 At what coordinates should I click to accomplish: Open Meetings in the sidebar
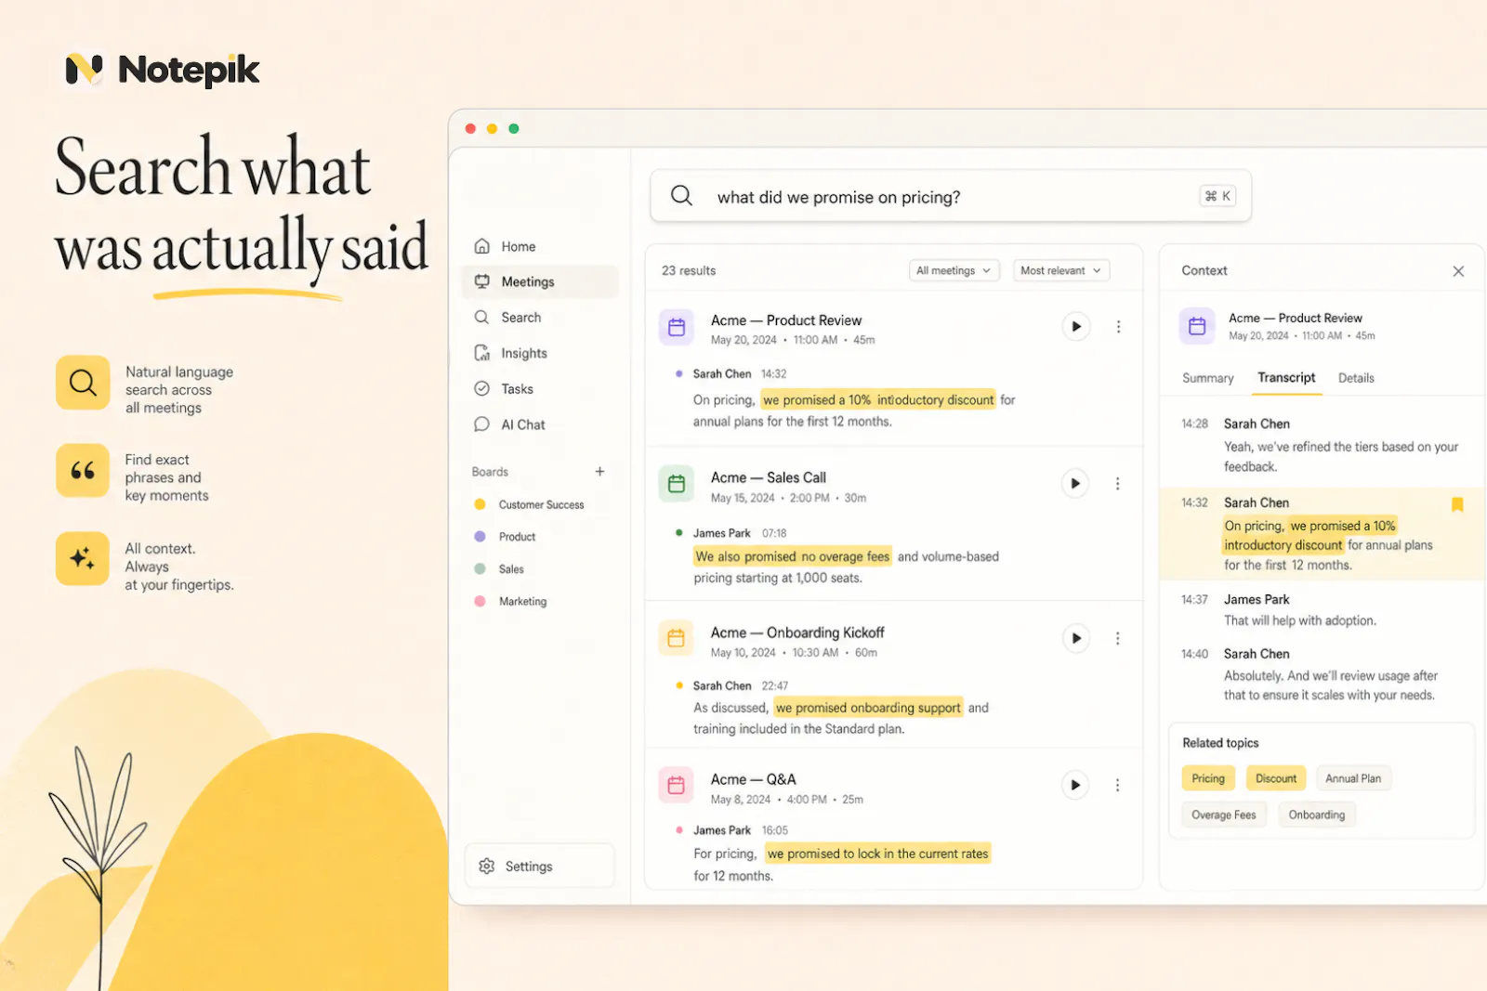(x=541, y=281)
